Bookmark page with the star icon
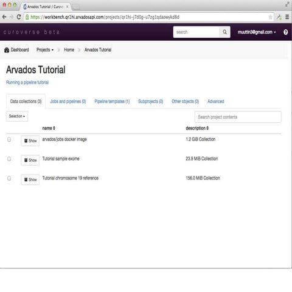Screen dimensions: 292x292 270,17
